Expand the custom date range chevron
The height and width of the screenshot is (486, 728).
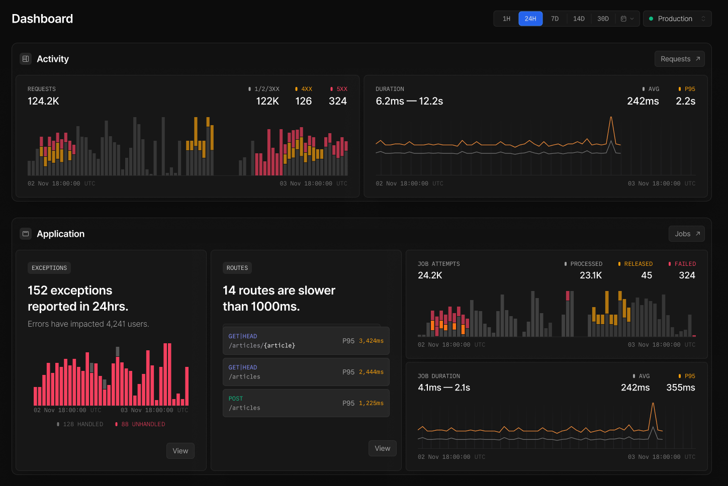632,19
